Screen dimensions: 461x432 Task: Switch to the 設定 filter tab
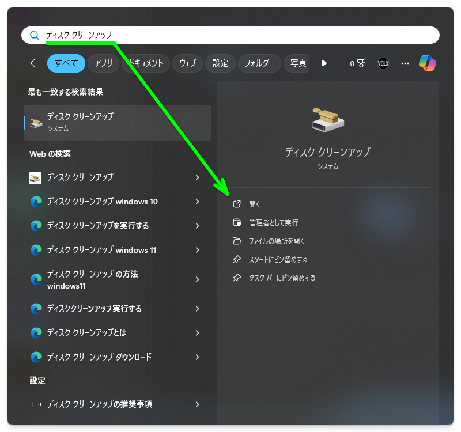click(220, 63)
